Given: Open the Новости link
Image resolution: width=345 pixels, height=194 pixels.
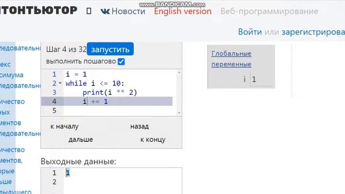Looking at the screenshot, I should pos(128,11).
